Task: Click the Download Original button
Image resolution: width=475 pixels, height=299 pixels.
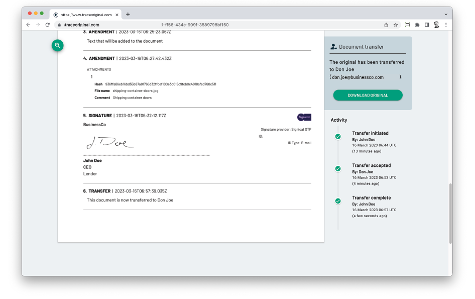Action: point(368,95)
